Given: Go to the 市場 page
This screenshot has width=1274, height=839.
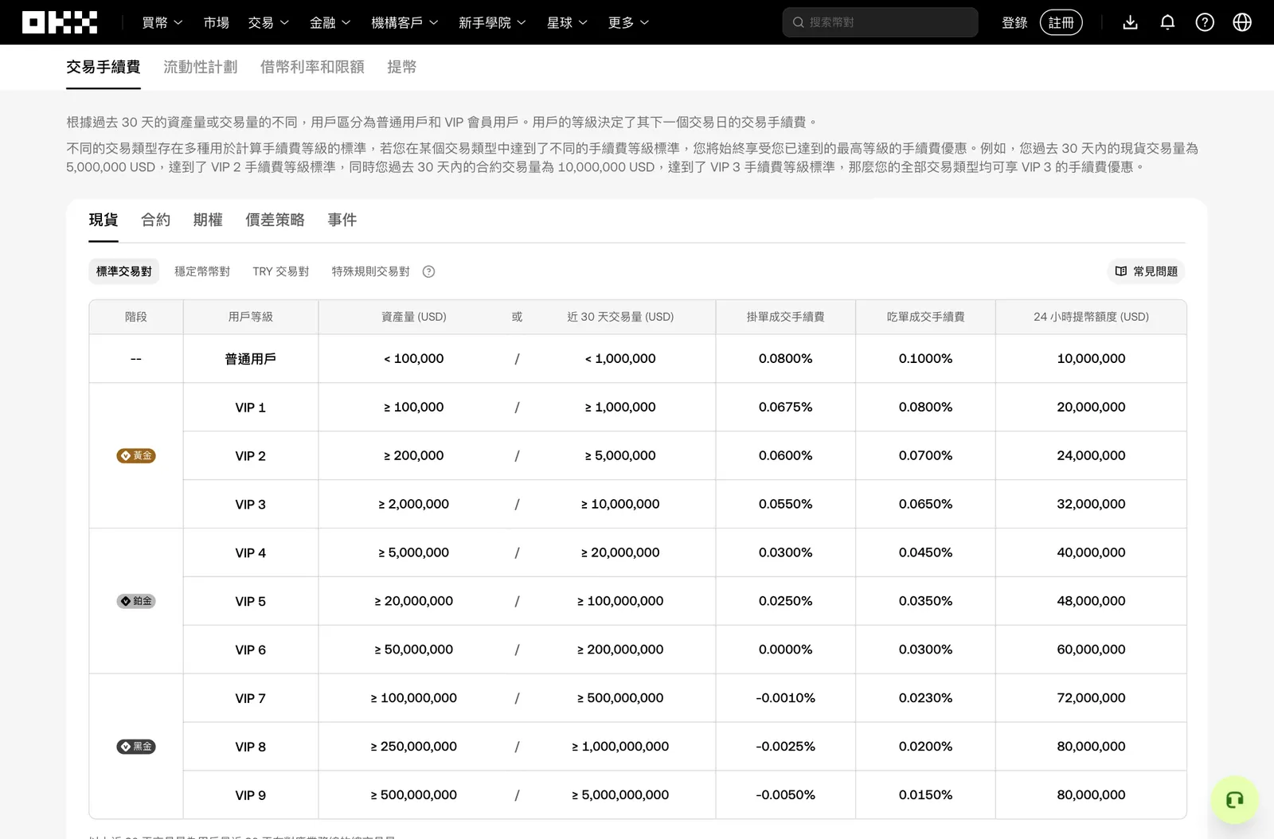Looking at the screenshot, I should [x=216, y=22].
